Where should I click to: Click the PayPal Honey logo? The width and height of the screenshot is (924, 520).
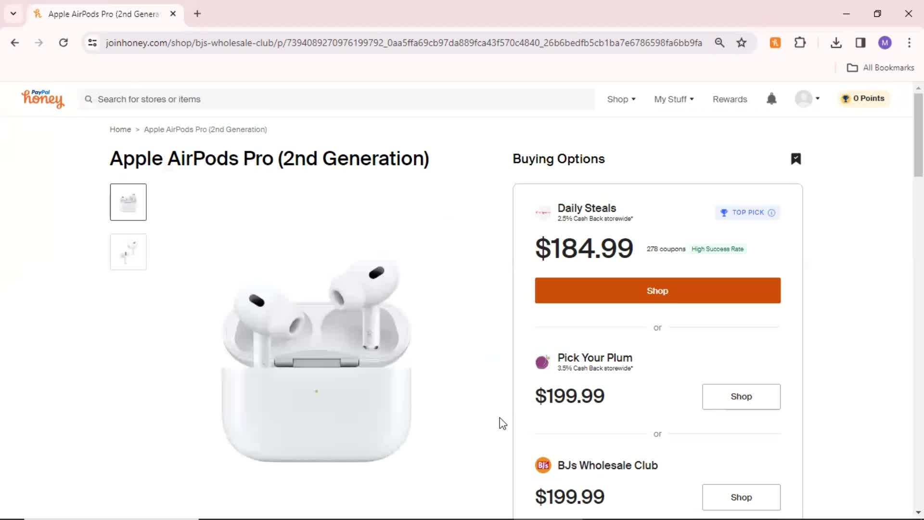pyautogui.click(x=43, y=99)
